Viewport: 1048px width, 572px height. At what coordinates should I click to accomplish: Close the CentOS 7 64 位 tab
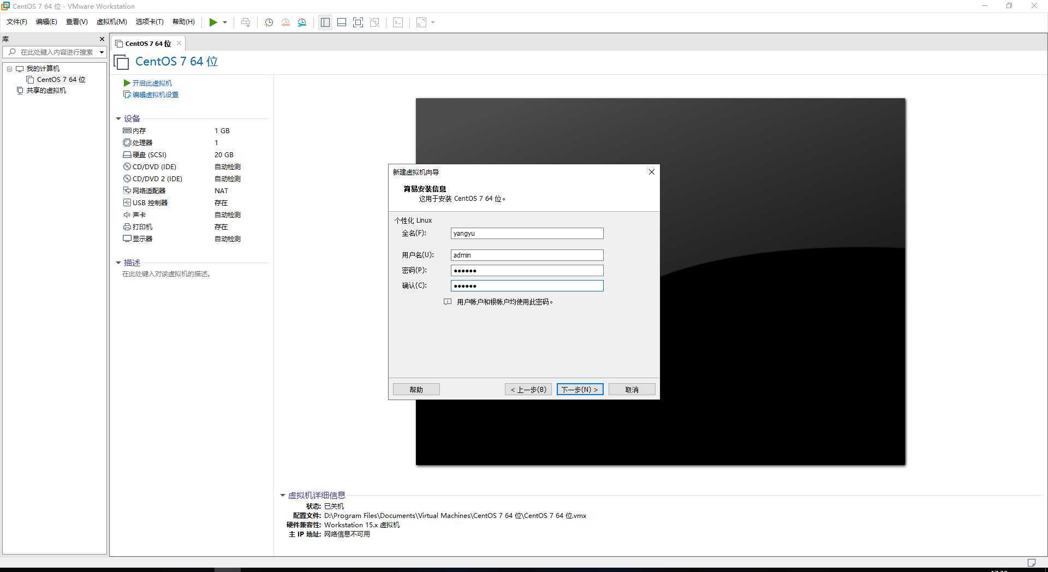point(179,43)
